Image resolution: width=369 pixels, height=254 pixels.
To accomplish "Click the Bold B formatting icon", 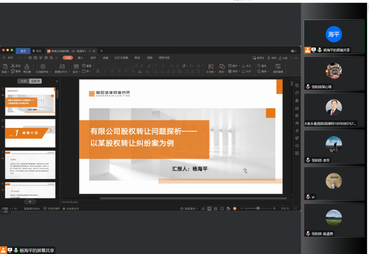I will 98,71.
